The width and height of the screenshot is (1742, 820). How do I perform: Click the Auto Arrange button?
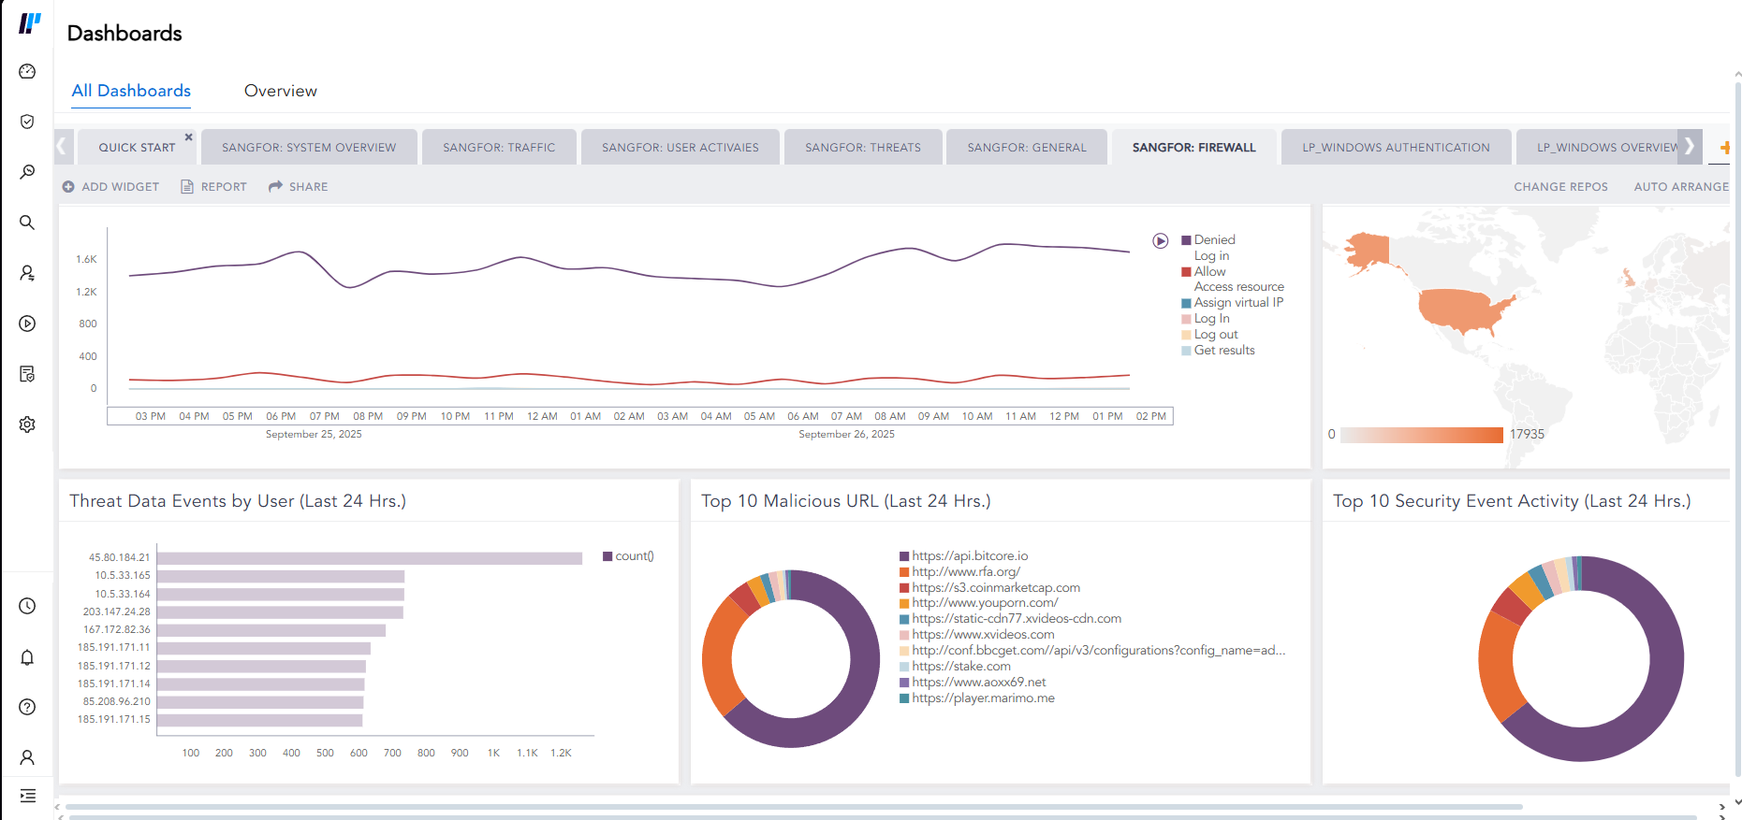[1680, 187]
